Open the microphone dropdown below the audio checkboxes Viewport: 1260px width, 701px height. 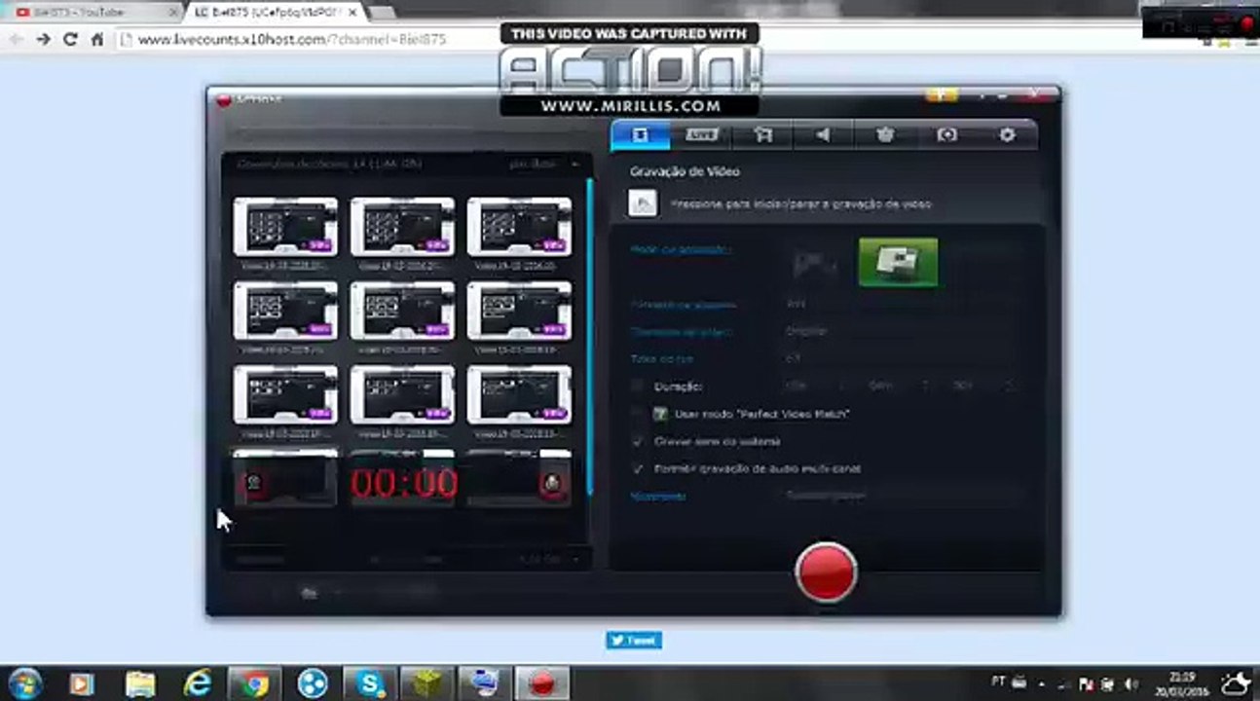pyautogui.click(x=901, y=496)
